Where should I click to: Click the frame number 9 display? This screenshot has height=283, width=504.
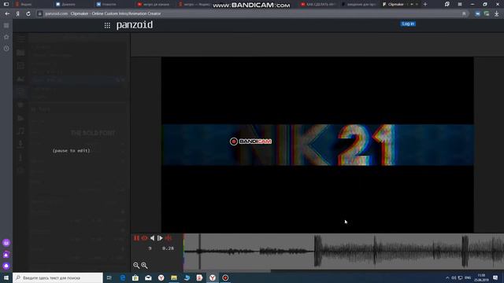point(150,248)
